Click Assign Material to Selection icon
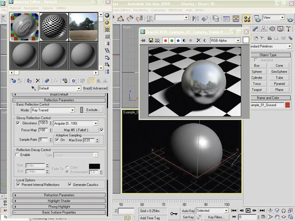This screenshot has height=221, width=295. (29, 81)
